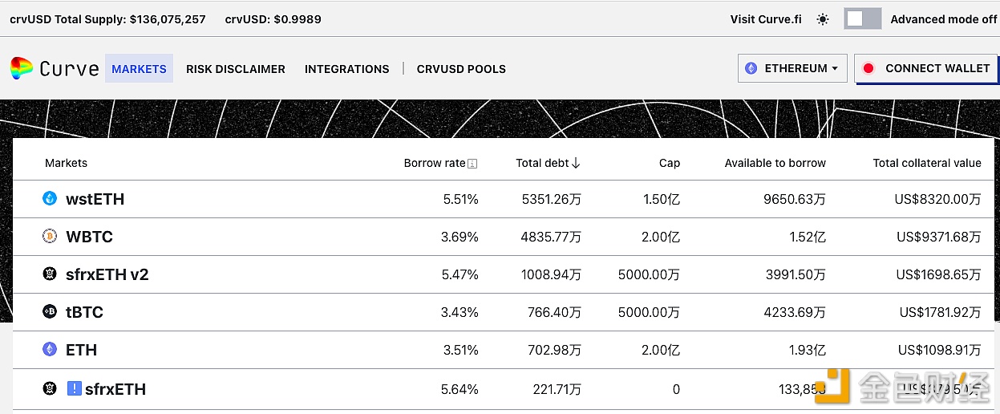Image resolution: width=1000 pixels, height=414 pixels.
Task: Click wstETH total debt 5351.26万
Action: pyautogui.click(x=551, y=199)
